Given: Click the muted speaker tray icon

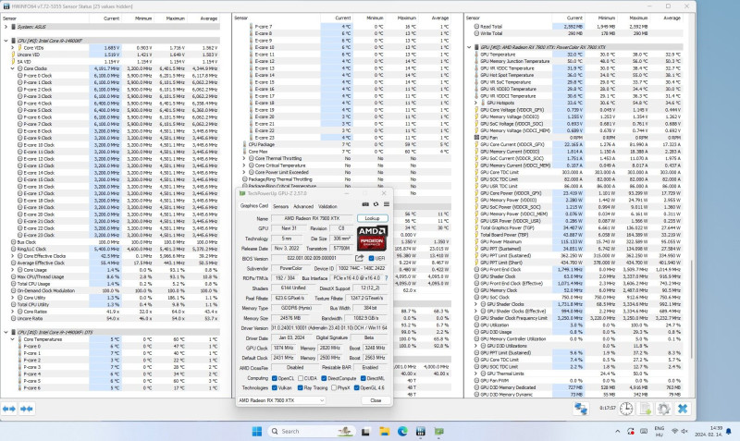Looking at the screenshot, I should point(684,431).
